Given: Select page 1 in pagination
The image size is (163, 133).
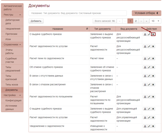Looking at the screenshot, I should pyautogui.click(x=130, y=21).
